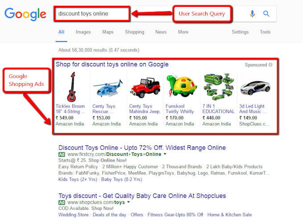
Task: Click the Google logo
Action: (25, 14)
